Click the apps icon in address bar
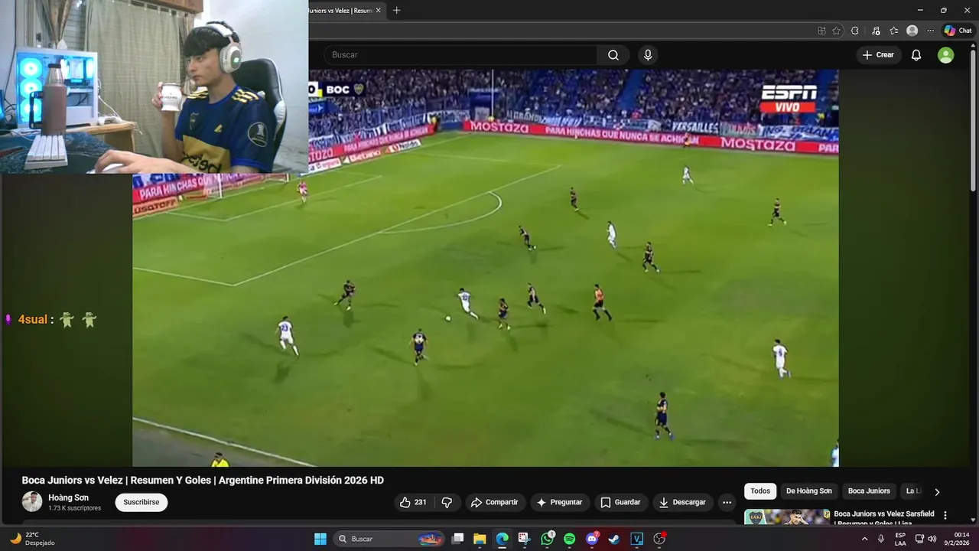This screenshot has height=551, width=979. click(821, 31)
